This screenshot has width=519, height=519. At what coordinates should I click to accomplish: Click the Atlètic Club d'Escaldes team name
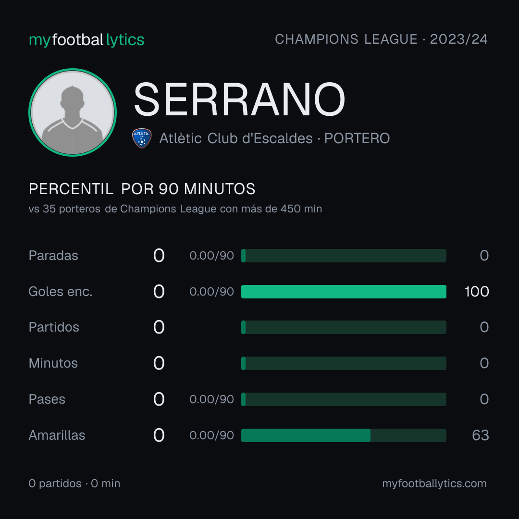(x=235, y=138)
